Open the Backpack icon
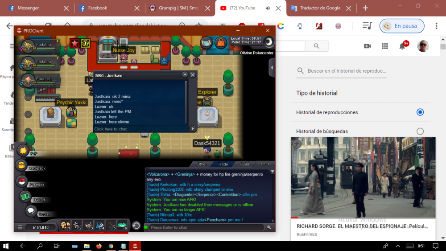 (21, 166)
